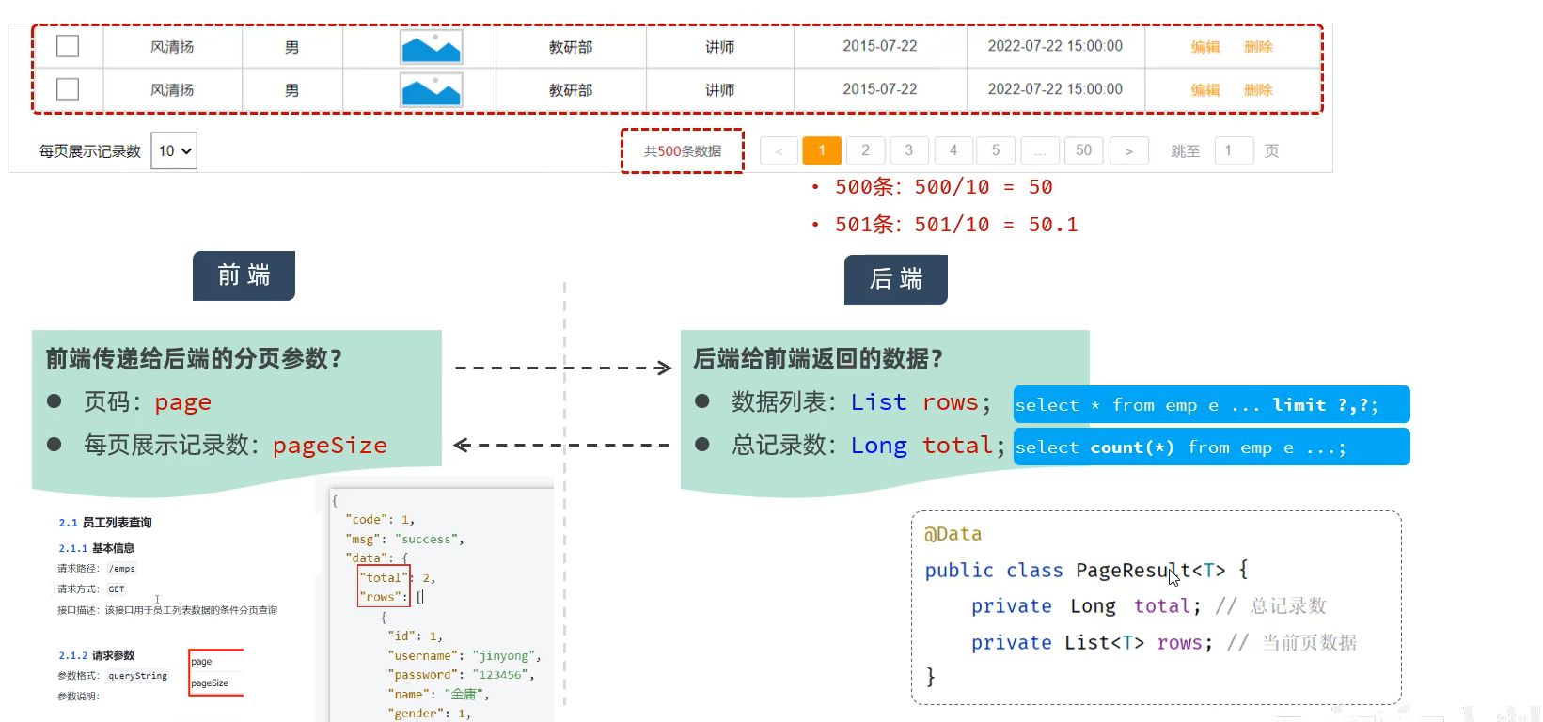Image resolution: width=1543 pixels, height=722 pixels.
Task: Click 编辑 link in the first row
Action: 1204,47
